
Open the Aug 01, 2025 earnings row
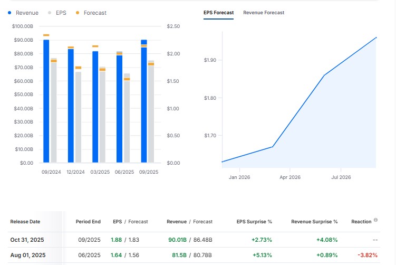pos(27,255)
